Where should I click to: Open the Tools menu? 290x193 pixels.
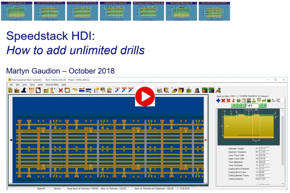(32, 85)
